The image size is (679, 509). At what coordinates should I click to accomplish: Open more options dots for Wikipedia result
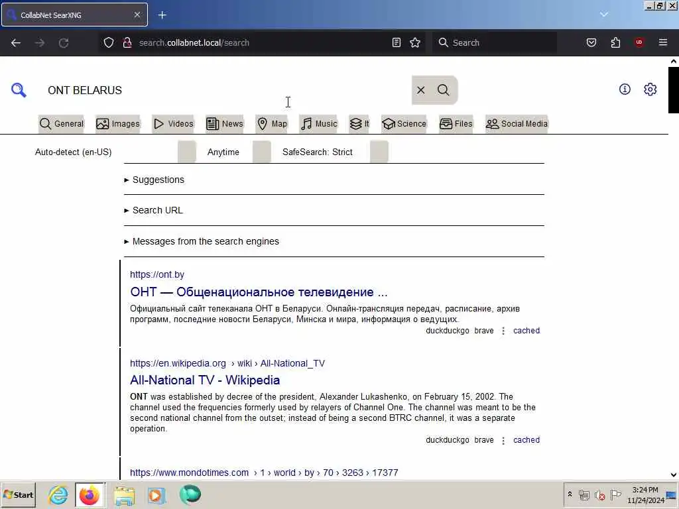click(503, 441)
